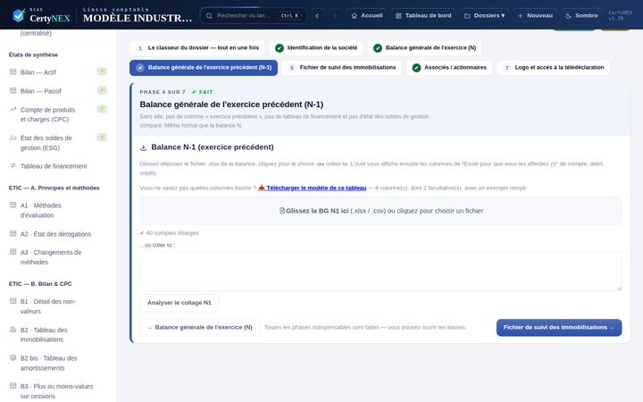Go back to Balance générale de l'exercice (N)

point(200,327)
